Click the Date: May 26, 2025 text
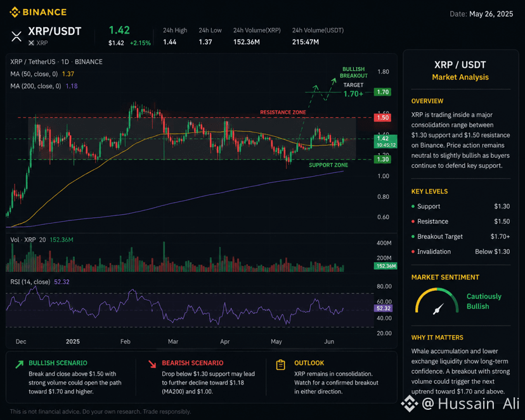 point(481,14)
